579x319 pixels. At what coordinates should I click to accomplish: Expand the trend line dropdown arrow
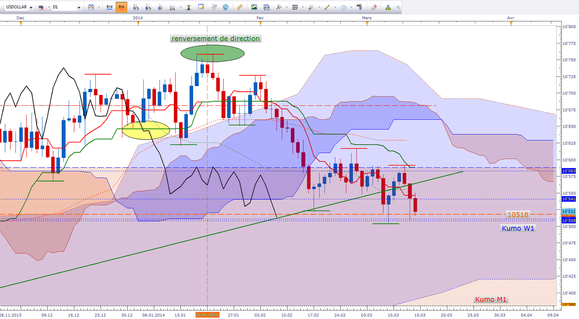(335, 7)
